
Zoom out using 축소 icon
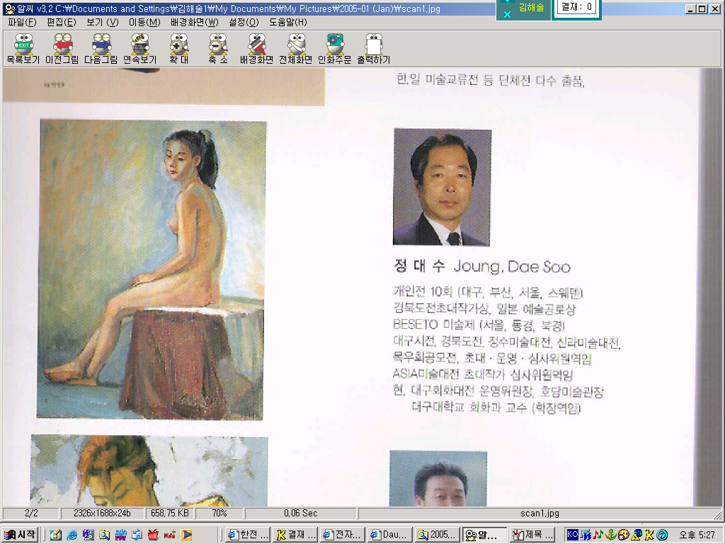tap(217, 49)
